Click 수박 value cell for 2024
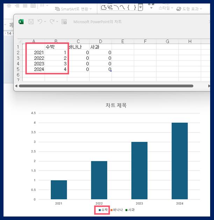The width and height of the screenshot is (214, 220). pyautogui.click(x=56, y=69)
